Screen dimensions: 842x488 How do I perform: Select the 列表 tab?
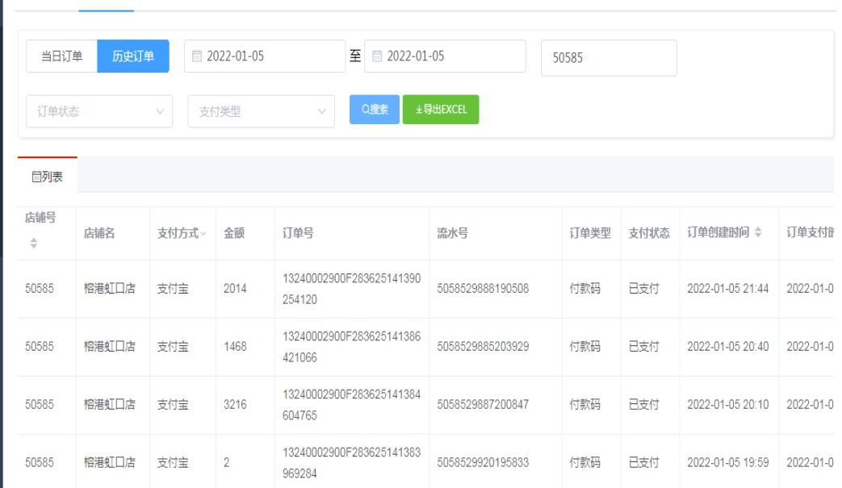[48, 176]
